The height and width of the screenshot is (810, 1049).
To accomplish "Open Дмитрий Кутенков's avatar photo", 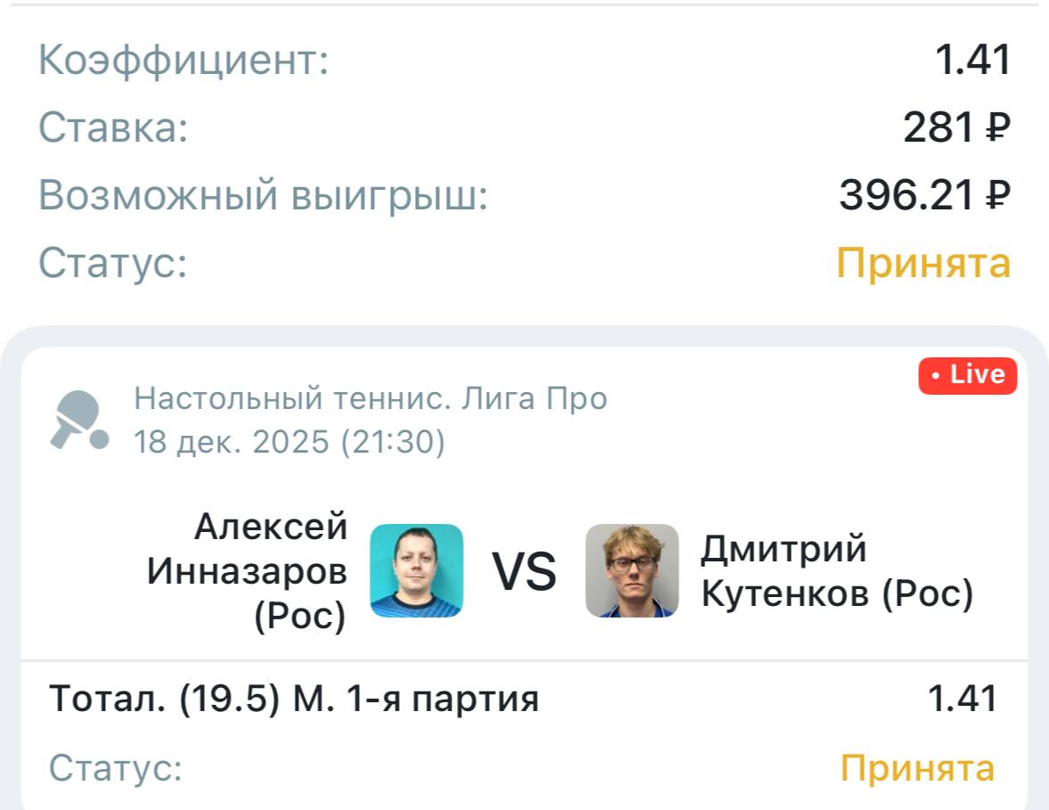I will tap(631, 570).
